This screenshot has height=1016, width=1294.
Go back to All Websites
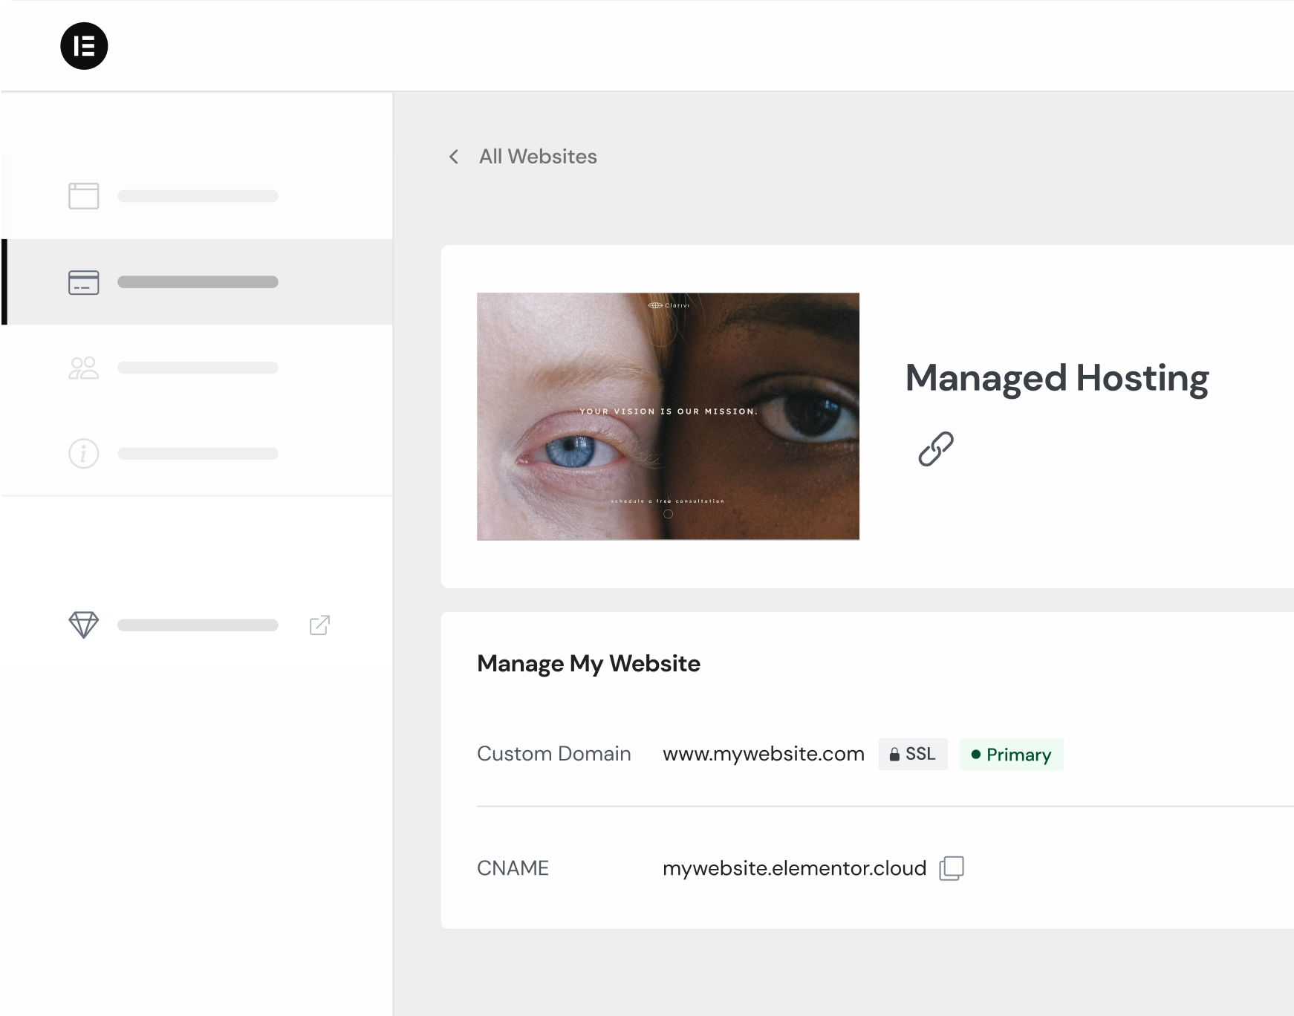[x=538, y=157]
